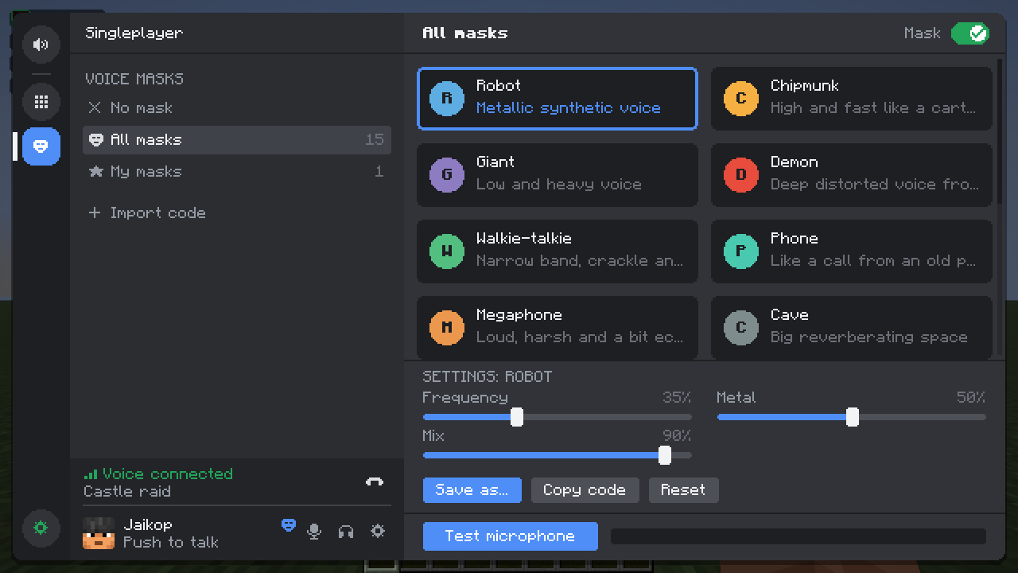The height and width of the screenshot is (573, 1018).
Task: Click the microphone test level bar
Action: coord(798,536)
